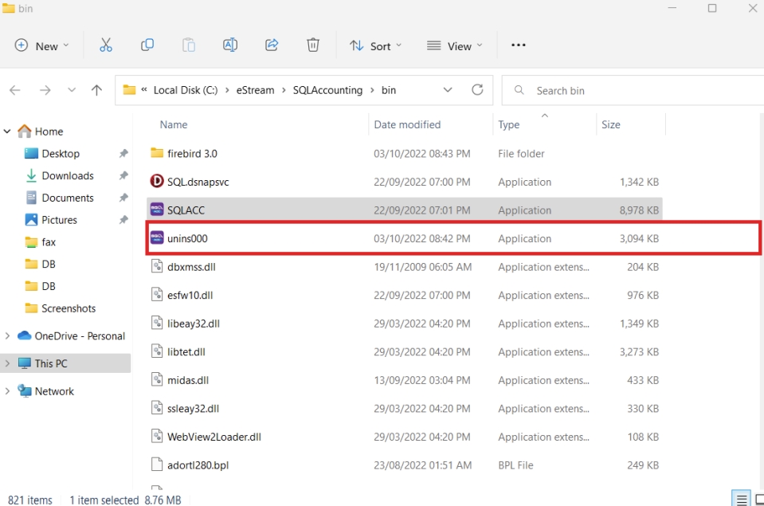Viewport: 764px width, 506px height.
Task: Expand the OneDrive - Personal tree node
Action: pos(8,336)
